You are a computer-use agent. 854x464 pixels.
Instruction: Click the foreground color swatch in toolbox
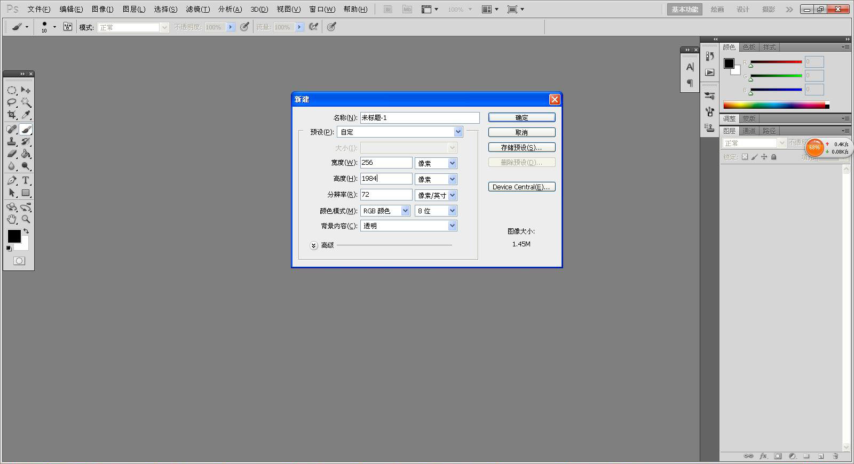pyautogui.click(x=14, y=236)
